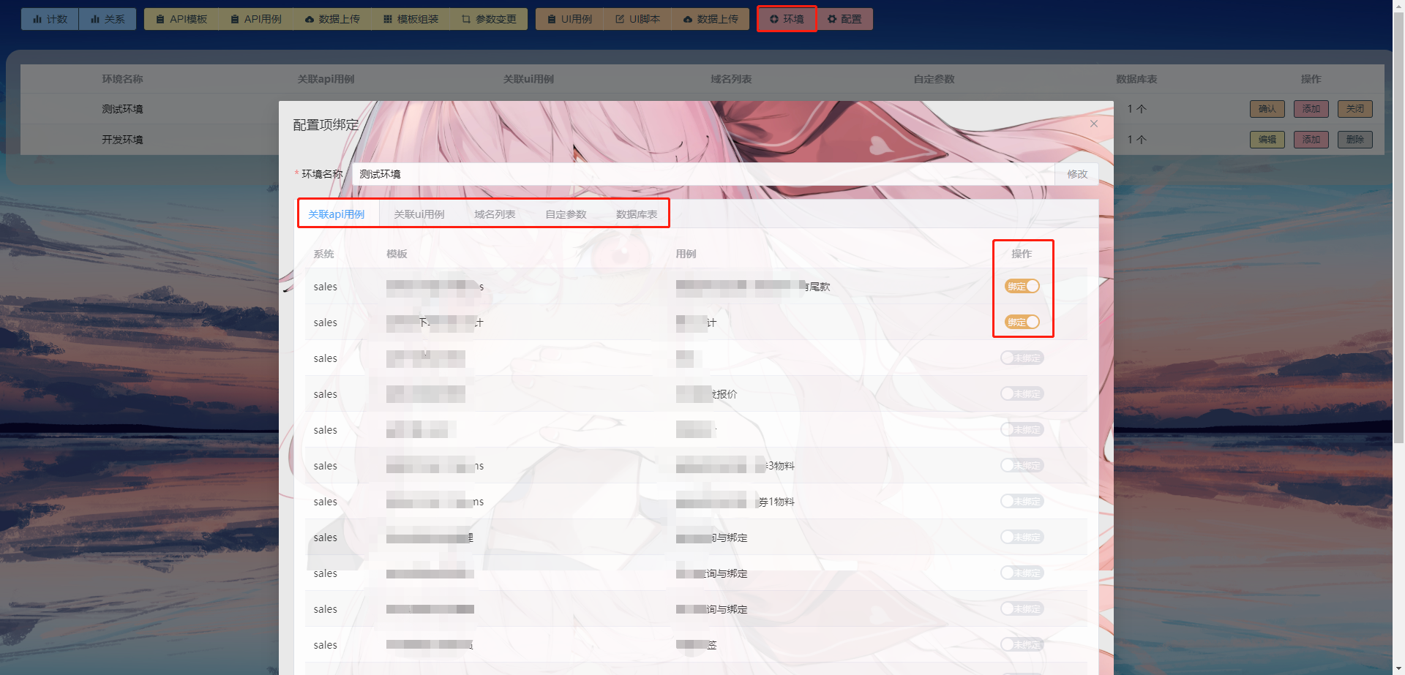
Task: Click the 模板 column header
Action: 397,254
